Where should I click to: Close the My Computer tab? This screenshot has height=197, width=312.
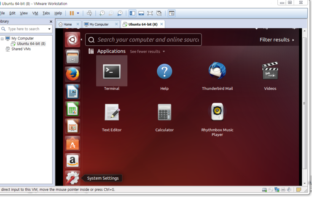point(116,24)
